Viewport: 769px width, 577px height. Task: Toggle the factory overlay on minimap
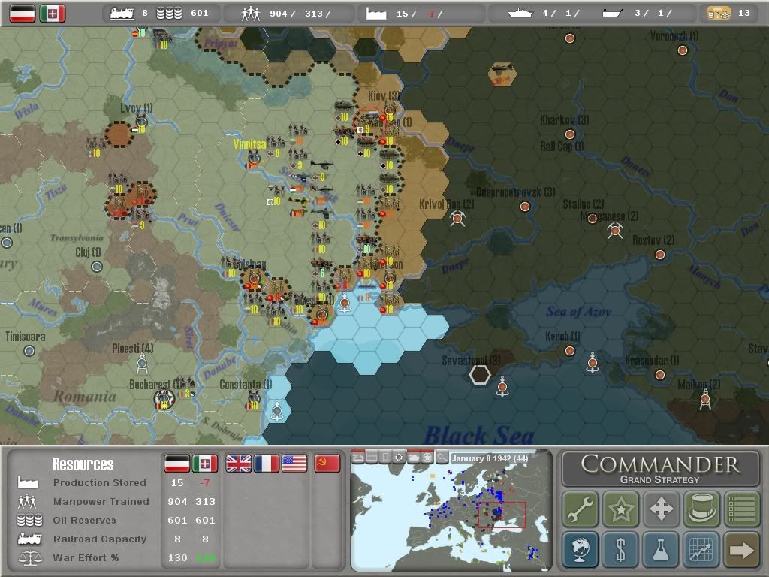tap(372, 458)
